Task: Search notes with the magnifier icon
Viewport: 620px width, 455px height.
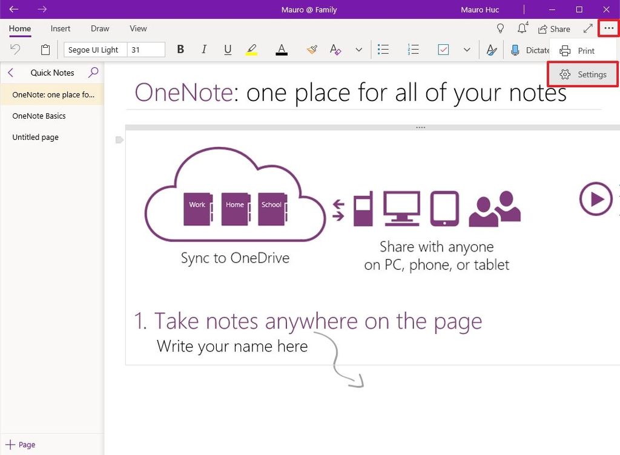Action: 93,72
